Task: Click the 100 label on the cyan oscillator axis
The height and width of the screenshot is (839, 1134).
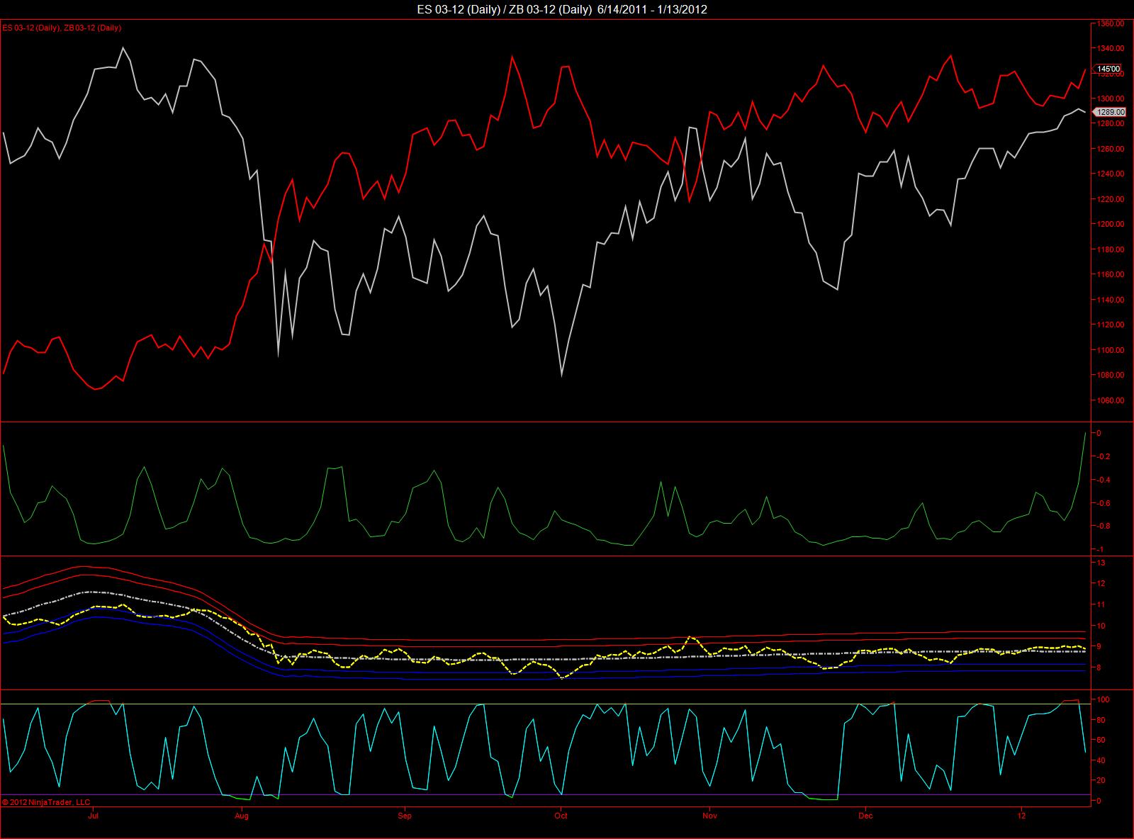Action: point(1102,699)
